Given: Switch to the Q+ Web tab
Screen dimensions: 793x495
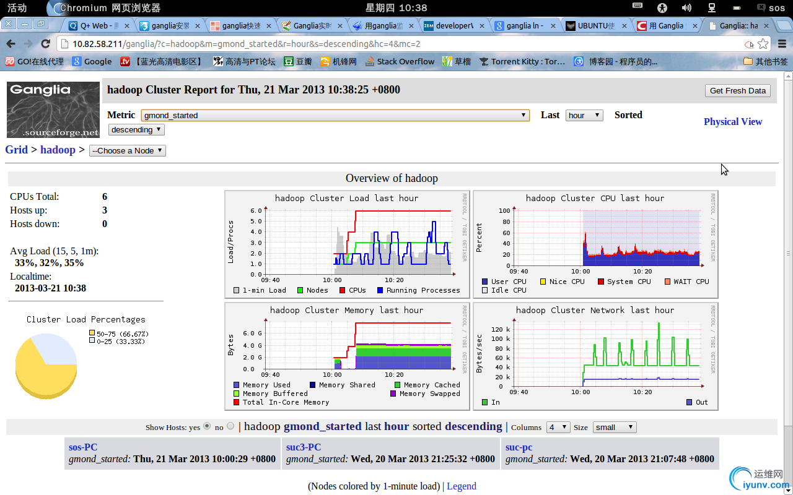Looking at the screenshot, I should click(x=99, y=25).
